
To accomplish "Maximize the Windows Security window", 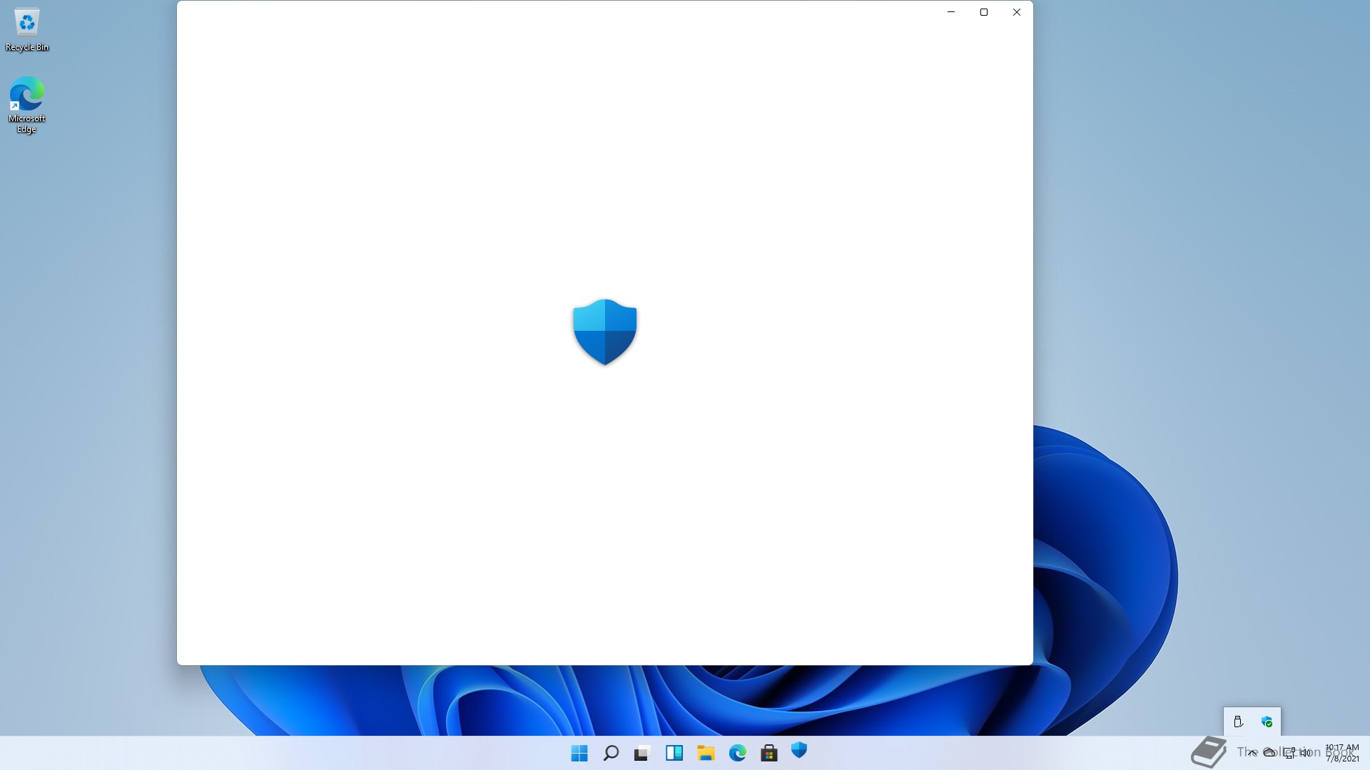I will pyautogui.click(x=984, y=12).
